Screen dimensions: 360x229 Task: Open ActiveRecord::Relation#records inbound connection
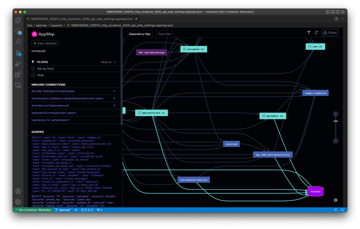(x=74, y=106)
